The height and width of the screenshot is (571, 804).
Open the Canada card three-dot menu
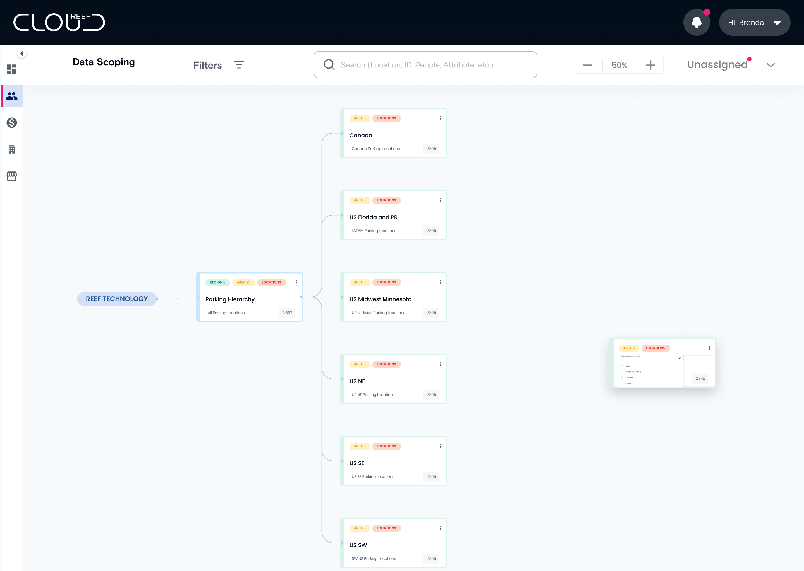(440, 118)
